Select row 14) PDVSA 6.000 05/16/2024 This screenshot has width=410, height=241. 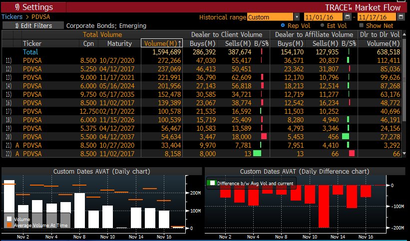202,86
